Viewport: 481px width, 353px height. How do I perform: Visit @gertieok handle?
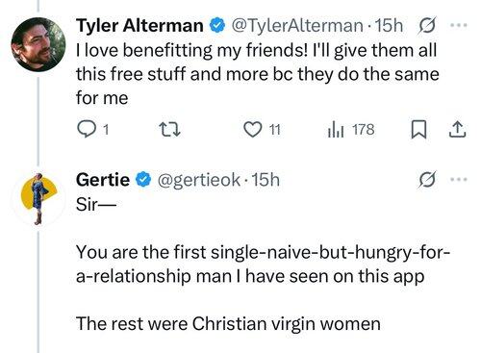pos(198,180)
